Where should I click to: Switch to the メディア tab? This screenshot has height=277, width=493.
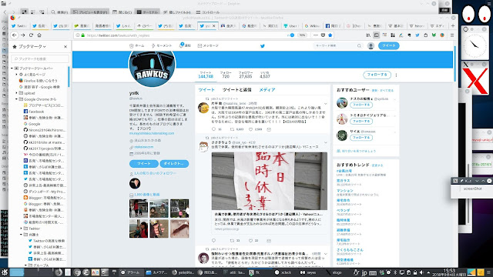267,90
